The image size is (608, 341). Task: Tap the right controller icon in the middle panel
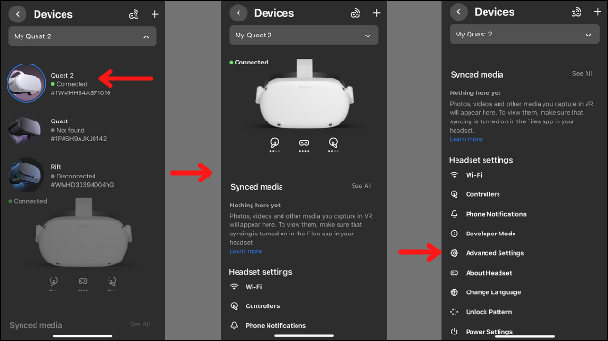point(333,144)
